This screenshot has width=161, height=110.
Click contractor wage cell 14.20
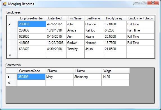coord(115,77)
